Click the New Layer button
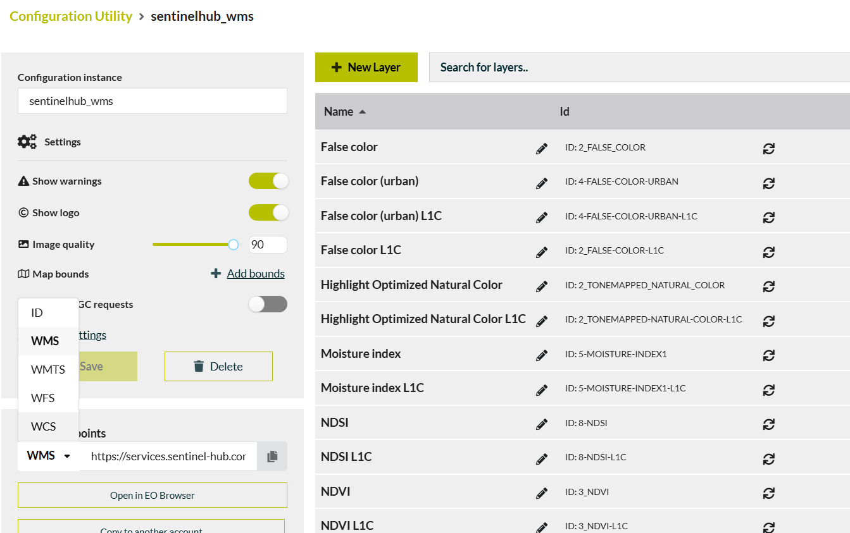Screen dimensions: 850x533 (366, 67)
